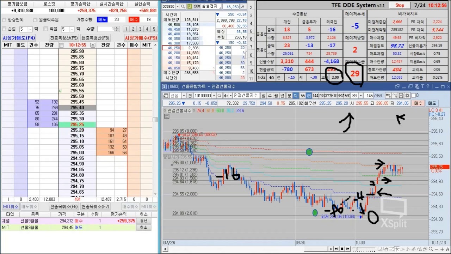Select the 주 weekly period tab
This screenshot has height=254, width=451.
pyautogui.click(x=270, y=95)
